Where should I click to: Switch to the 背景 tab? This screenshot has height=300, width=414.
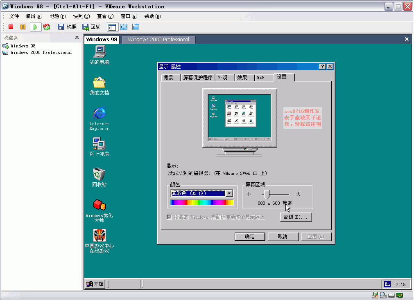(171, 78)
